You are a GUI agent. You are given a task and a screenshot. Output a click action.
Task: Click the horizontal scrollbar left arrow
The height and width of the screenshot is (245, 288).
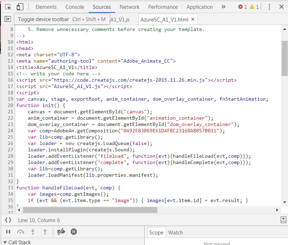click(19, 210)
